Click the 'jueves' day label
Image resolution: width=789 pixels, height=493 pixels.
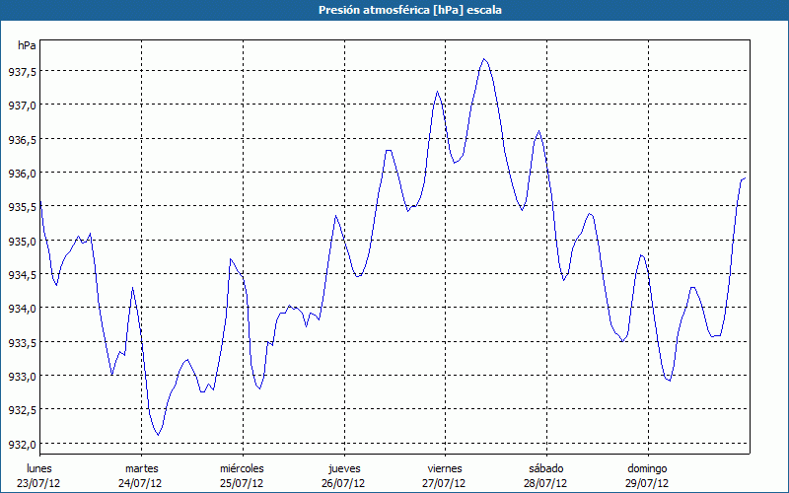tap(343, 467)
